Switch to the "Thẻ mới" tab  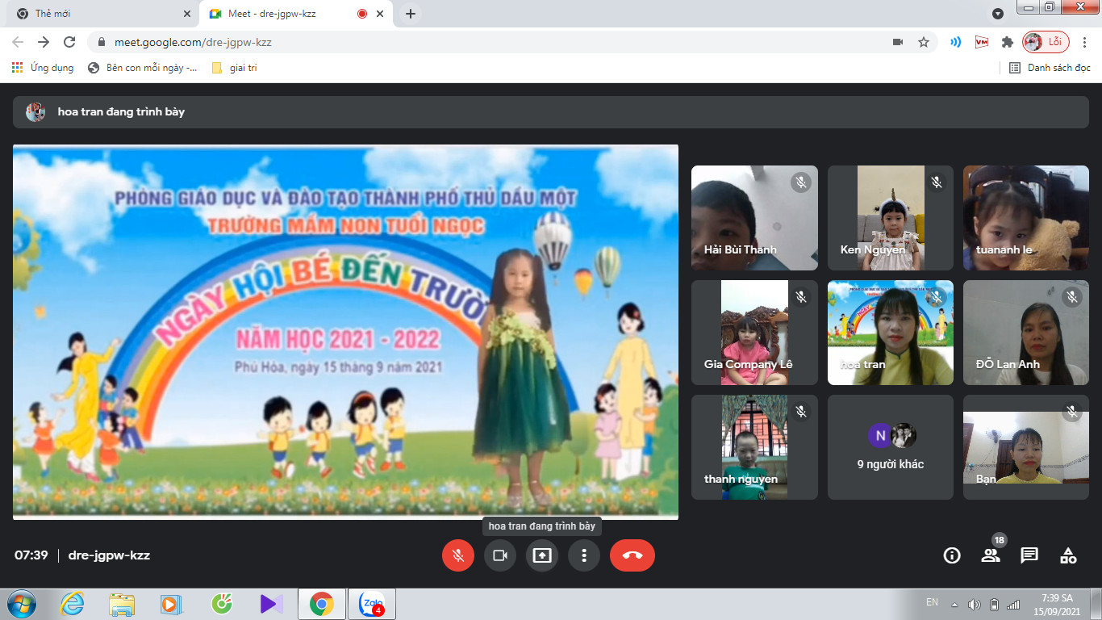tap(97, 14)
